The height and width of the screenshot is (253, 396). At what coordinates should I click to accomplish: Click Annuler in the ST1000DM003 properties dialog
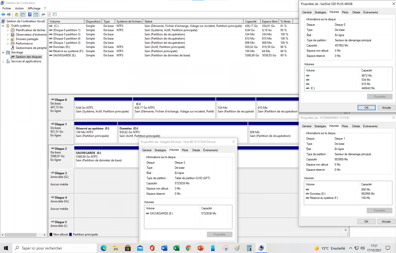click(x=386, y=221)
